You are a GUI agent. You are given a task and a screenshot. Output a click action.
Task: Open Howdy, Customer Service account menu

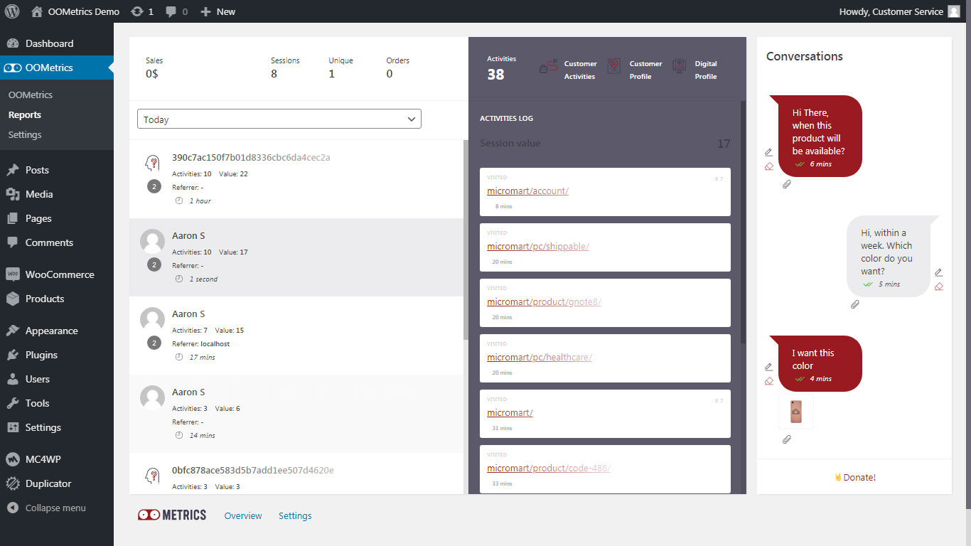tap(898, 11)
